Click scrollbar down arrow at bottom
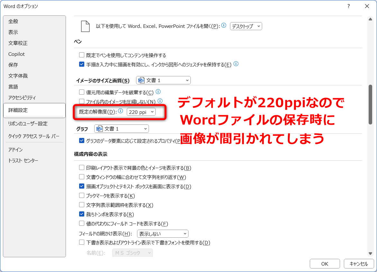Image resolution: width=377 pixels, height=272 pixels. point(370,253)
